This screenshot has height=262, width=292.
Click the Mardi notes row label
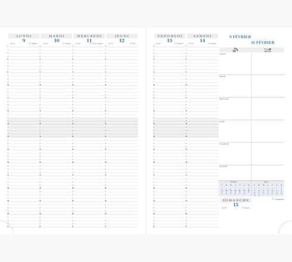point(222,76)
